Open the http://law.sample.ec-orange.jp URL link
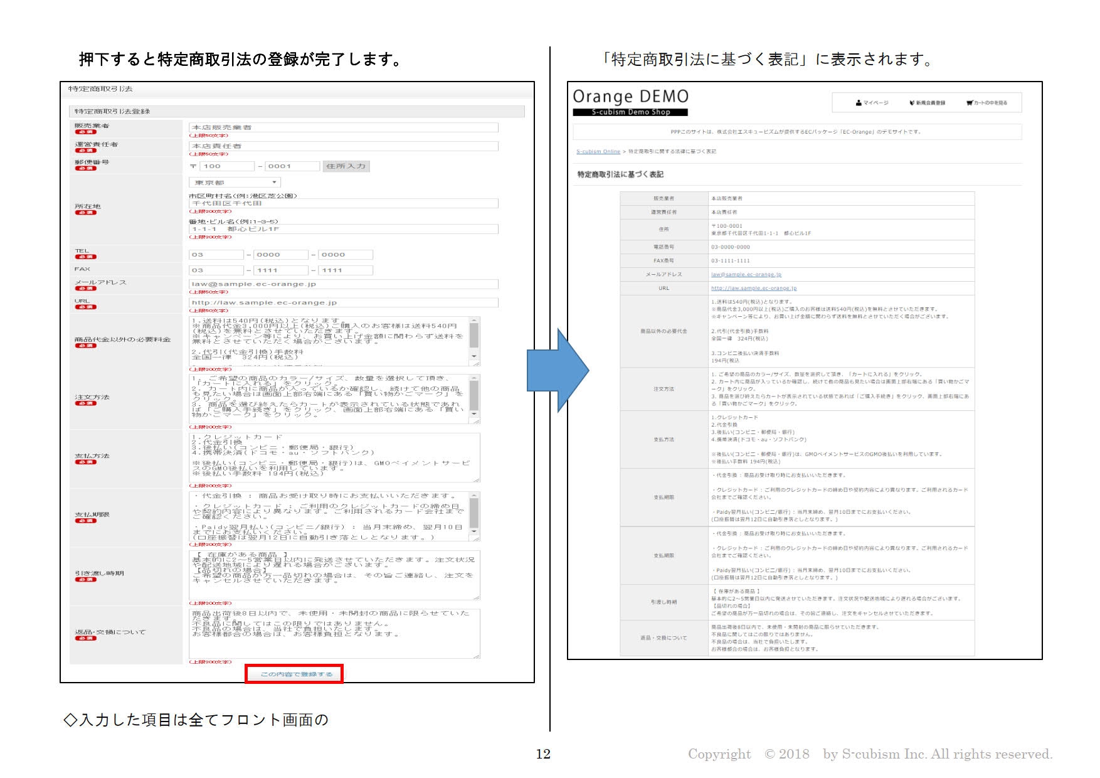 pos(753,289)
